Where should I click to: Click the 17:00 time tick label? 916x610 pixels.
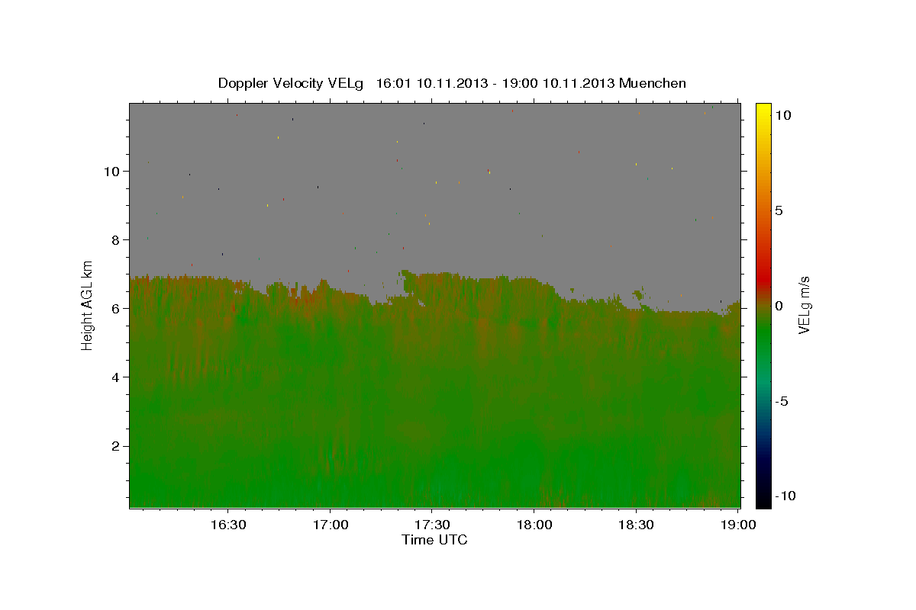coord(330,525)
